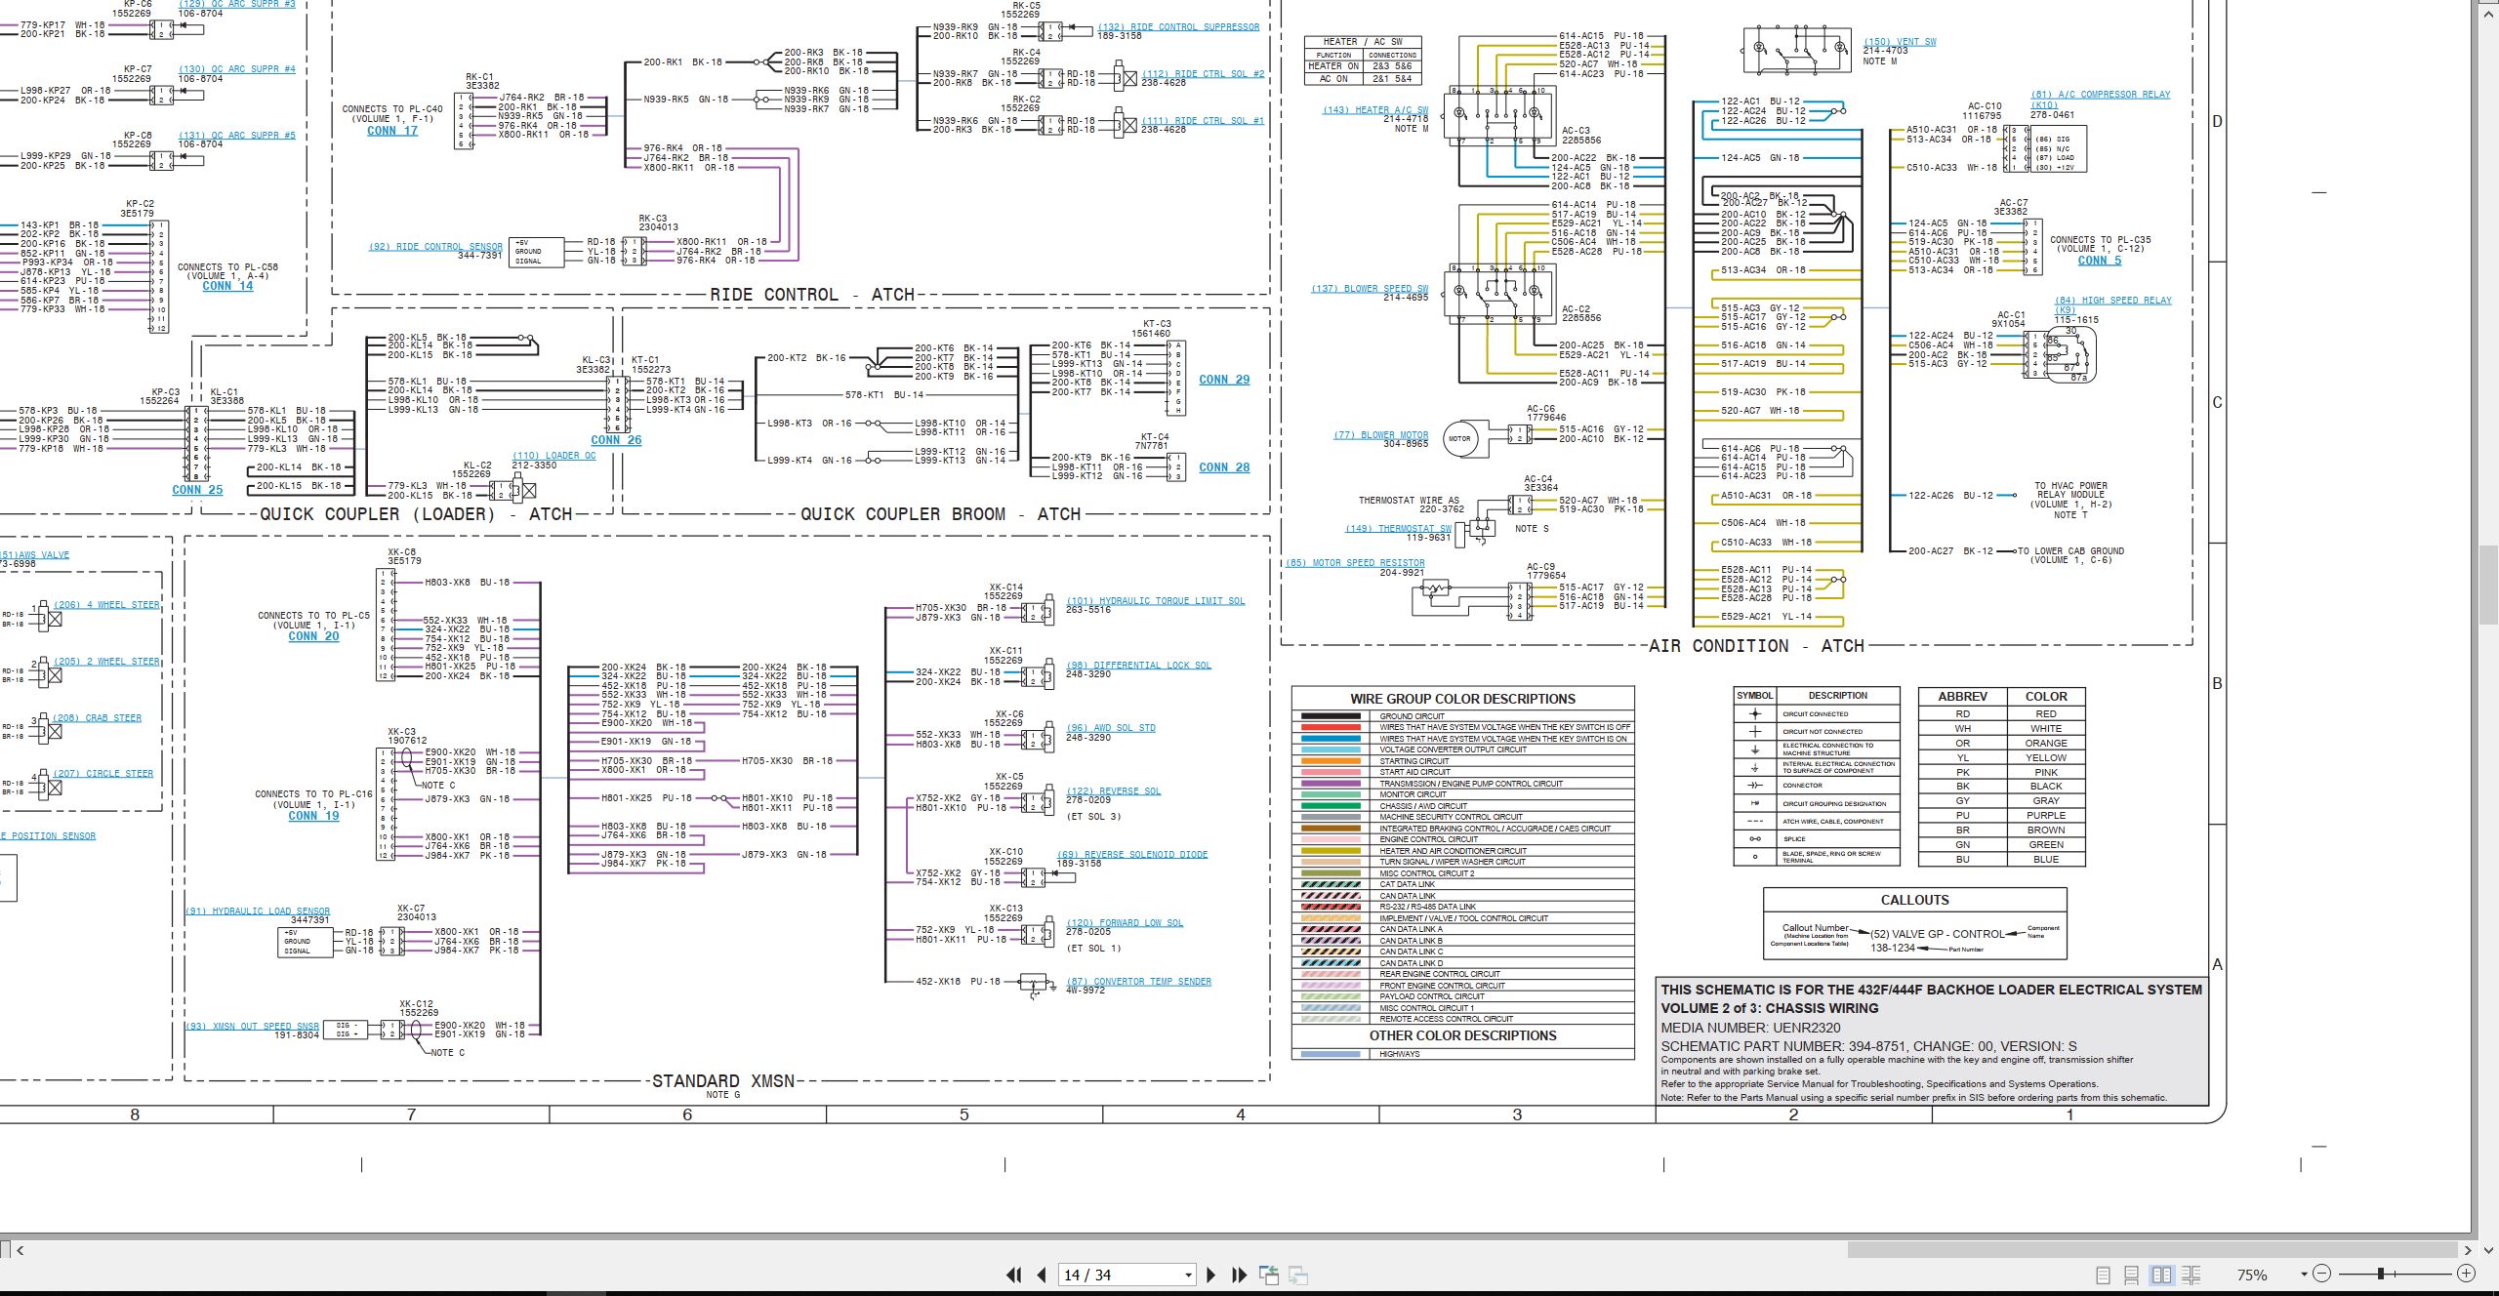
Task: Open the (69) REVERSE SOLENOID DIODE link
Action: pyautogui.click(x=1132, y=855)
